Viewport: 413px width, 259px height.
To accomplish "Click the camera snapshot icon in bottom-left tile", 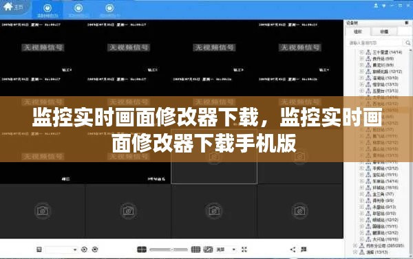I will (43, 211).
